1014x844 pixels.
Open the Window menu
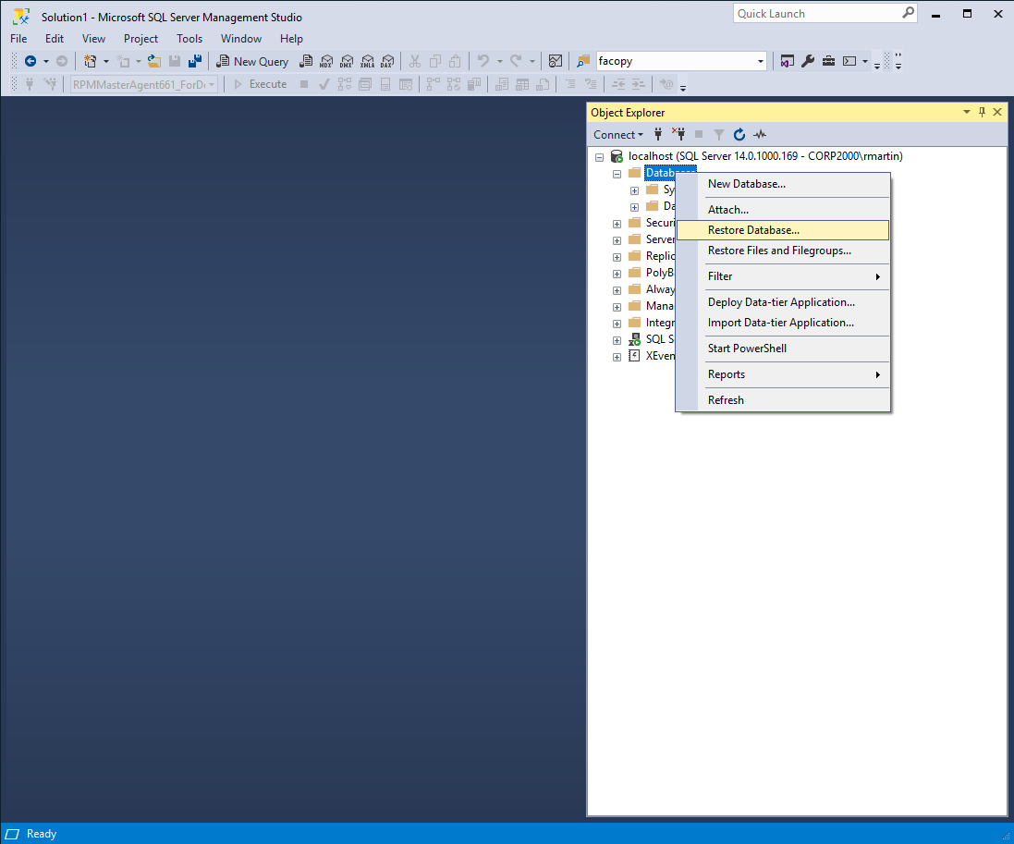coord(241,39)
